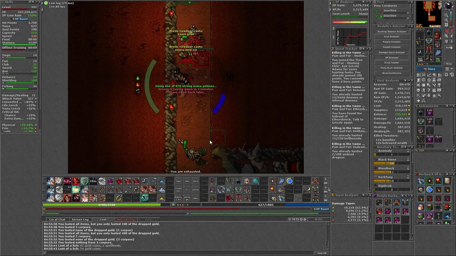Toggle stand-still mode (red figure)
This screenshot has width=456, height=256.
coord(452,31)
